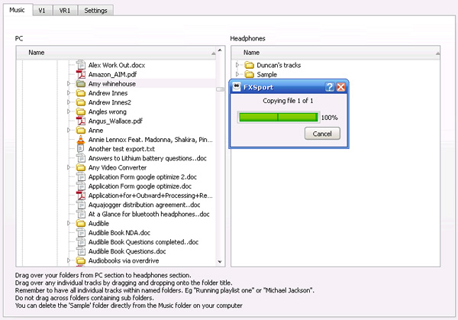Click the Application Form google optimize.doc icon
Viewport: 458px width, 320px height.
coord(81,186)
